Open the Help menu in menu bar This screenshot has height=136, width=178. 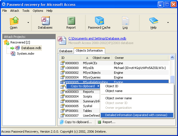pyautogui.click(x=49, y=11)
